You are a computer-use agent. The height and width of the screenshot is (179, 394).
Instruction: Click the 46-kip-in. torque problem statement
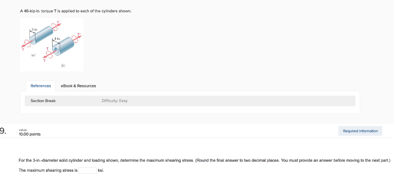click(76, 11)
